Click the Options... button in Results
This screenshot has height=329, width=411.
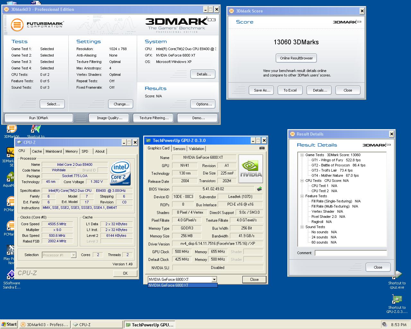point(203,104)
